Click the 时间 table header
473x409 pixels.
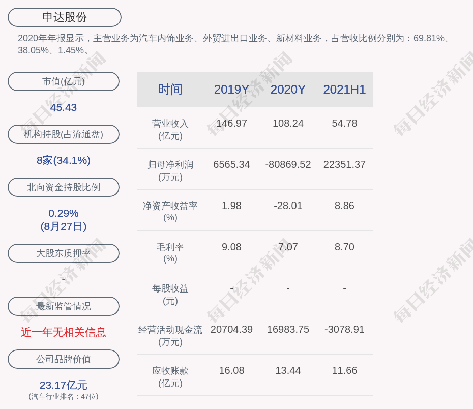pyautogui.click(x=170, y=90)
